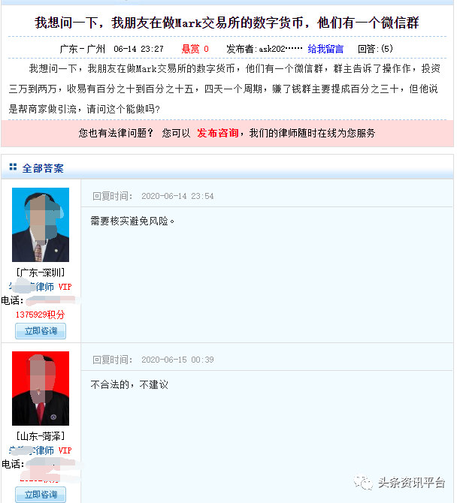
Task: Click the 1375929积分 points text
Action: (40, 315)
